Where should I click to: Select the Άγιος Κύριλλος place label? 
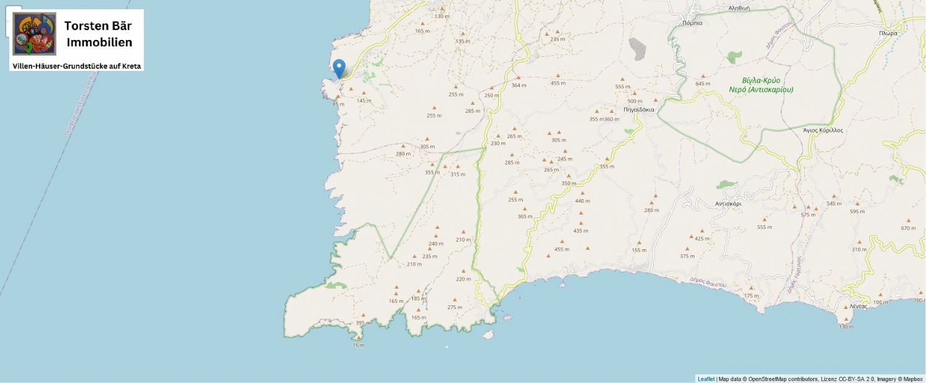click(x=823, y=130)
